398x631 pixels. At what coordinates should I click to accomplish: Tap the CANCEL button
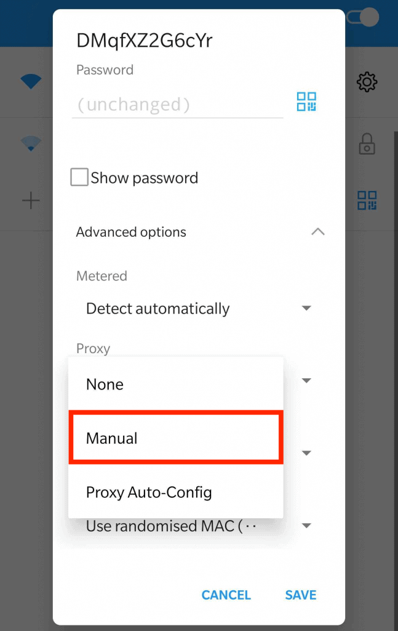[x=226, y=595]
